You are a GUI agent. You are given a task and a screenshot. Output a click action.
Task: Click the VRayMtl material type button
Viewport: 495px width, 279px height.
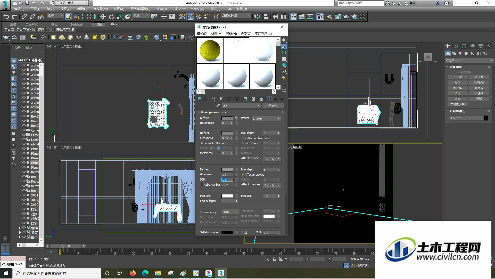[x=273, y=105]
